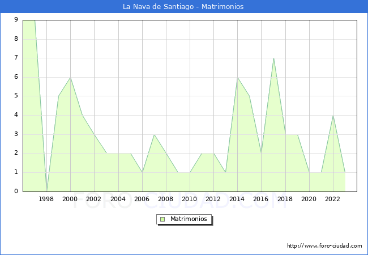Viewport: 368px width, 255px height.
Task: Open the http://www.foro-ciudad.com link
Action: point(324,246)
